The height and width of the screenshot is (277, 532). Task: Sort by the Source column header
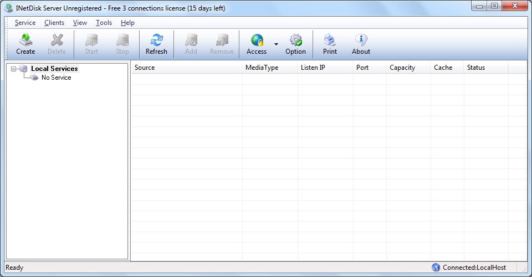[x=187, y=68]
